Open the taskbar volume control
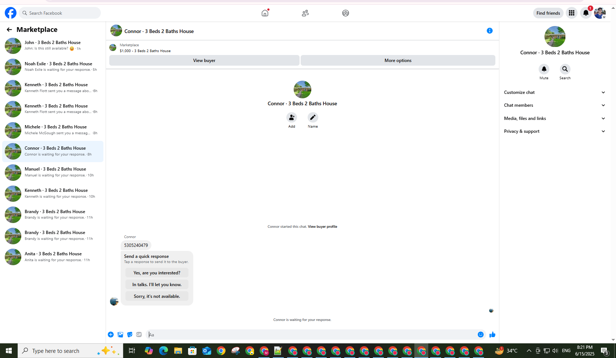This screenshot has width=616, height=358. pos(555,351)
